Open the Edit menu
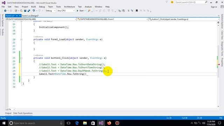 [x=9, y=7]
